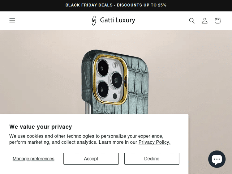Screen dimensions: 232x174
Task: Accept cookies in the privacy banner
Action: click(x=91, y=159)
